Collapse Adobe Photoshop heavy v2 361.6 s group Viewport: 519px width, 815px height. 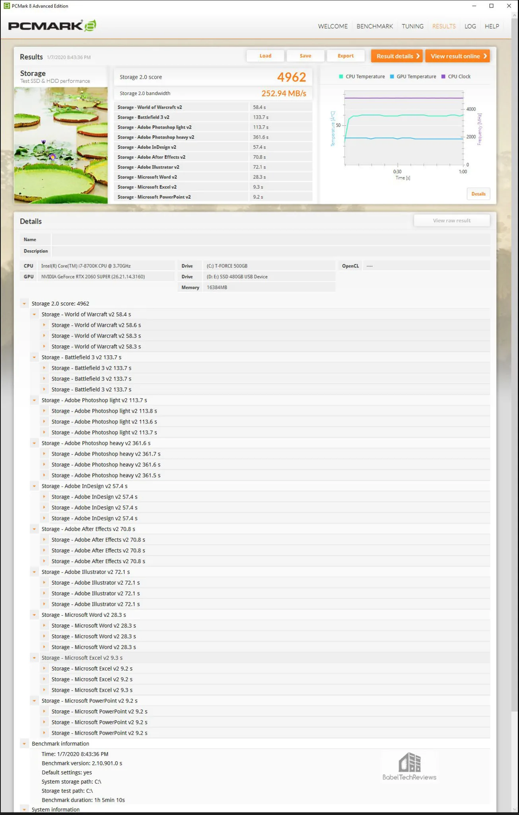pos(34,443)
